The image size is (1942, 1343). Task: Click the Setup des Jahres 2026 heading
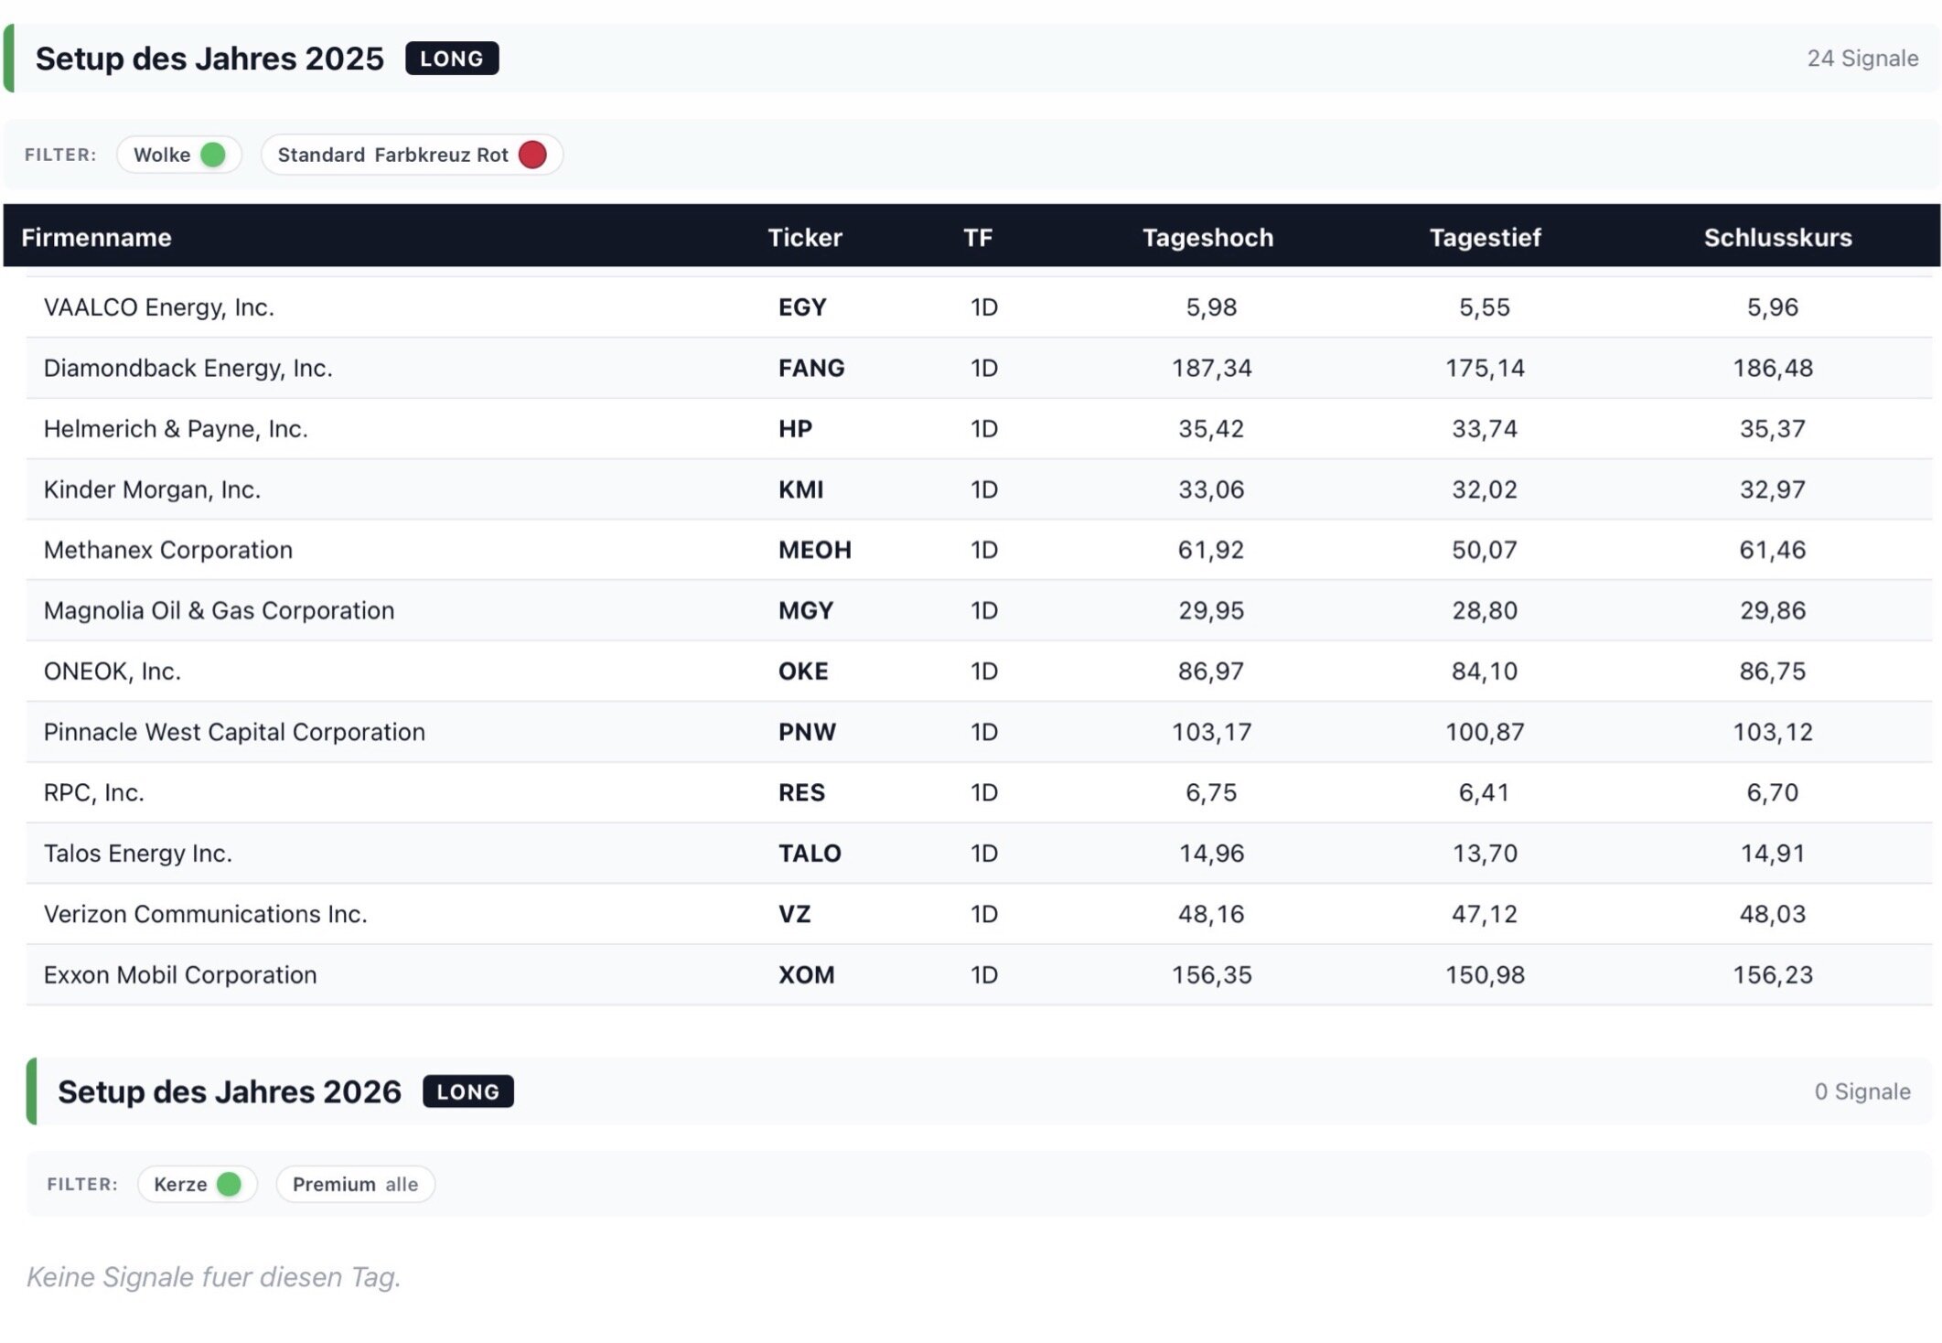pos(229,1091)
